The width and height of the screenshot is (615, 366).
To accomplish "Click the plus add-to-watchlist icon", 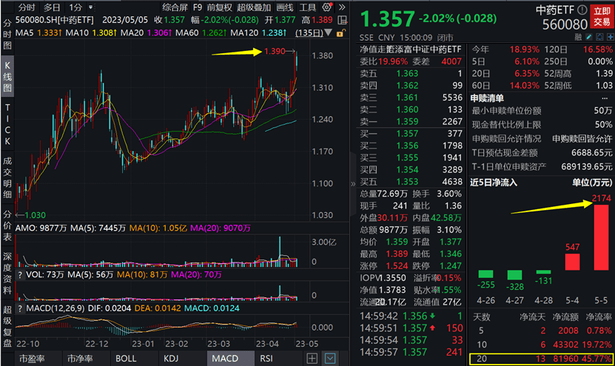I will (x=610, y=37).
